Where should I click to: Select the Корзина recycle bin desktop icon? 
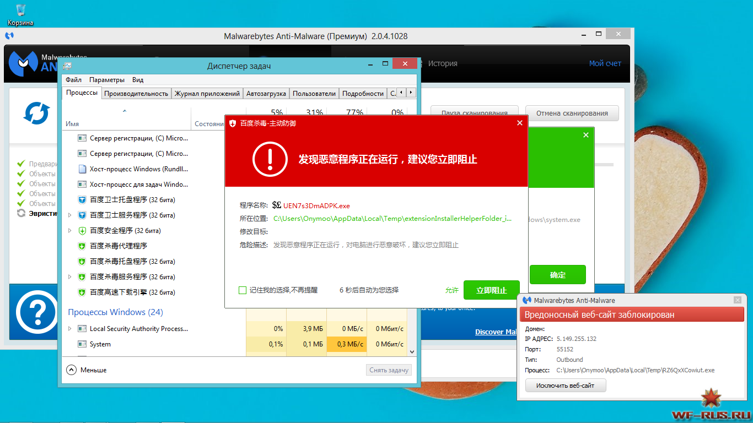(x=20, y=14)
